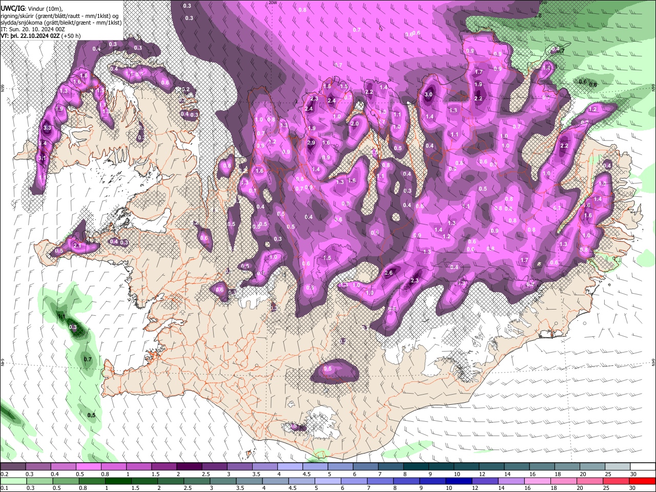This screenshot has height=492, width=656.
Task: Click the light pink rain swatch between 16 and 18
Action: pos(538,481)
